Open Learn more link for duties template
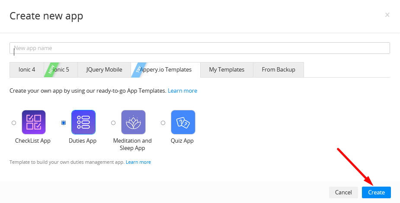400x203 pixels. tap(138, 162)
